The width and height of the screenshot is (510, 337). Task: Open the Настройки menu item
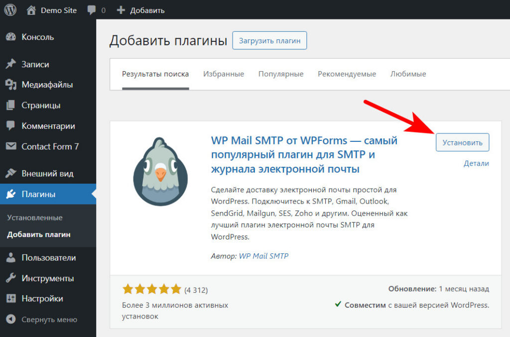point(48,299)
